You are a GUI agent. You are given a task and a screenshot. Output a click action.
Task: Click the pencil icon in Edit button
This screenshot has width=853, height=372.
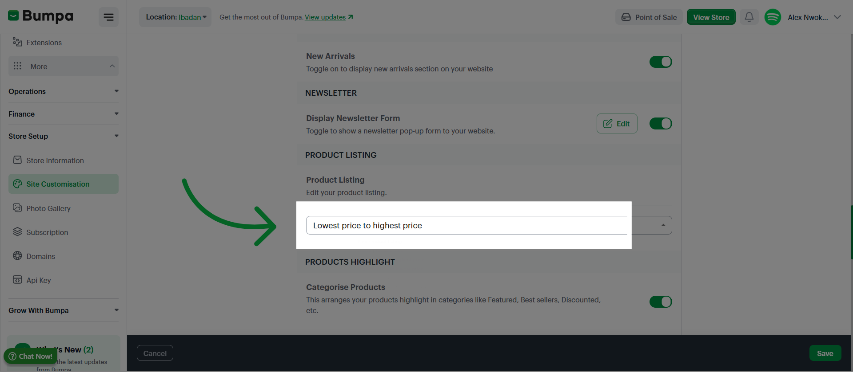(608, 124)
